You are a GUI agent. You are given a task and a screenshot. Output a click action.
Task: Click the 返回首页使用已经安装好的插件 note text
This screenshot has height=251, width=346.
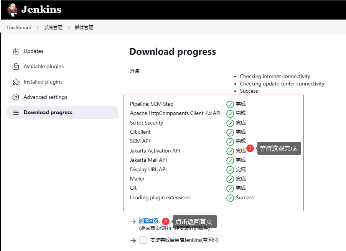pos(174,228)
